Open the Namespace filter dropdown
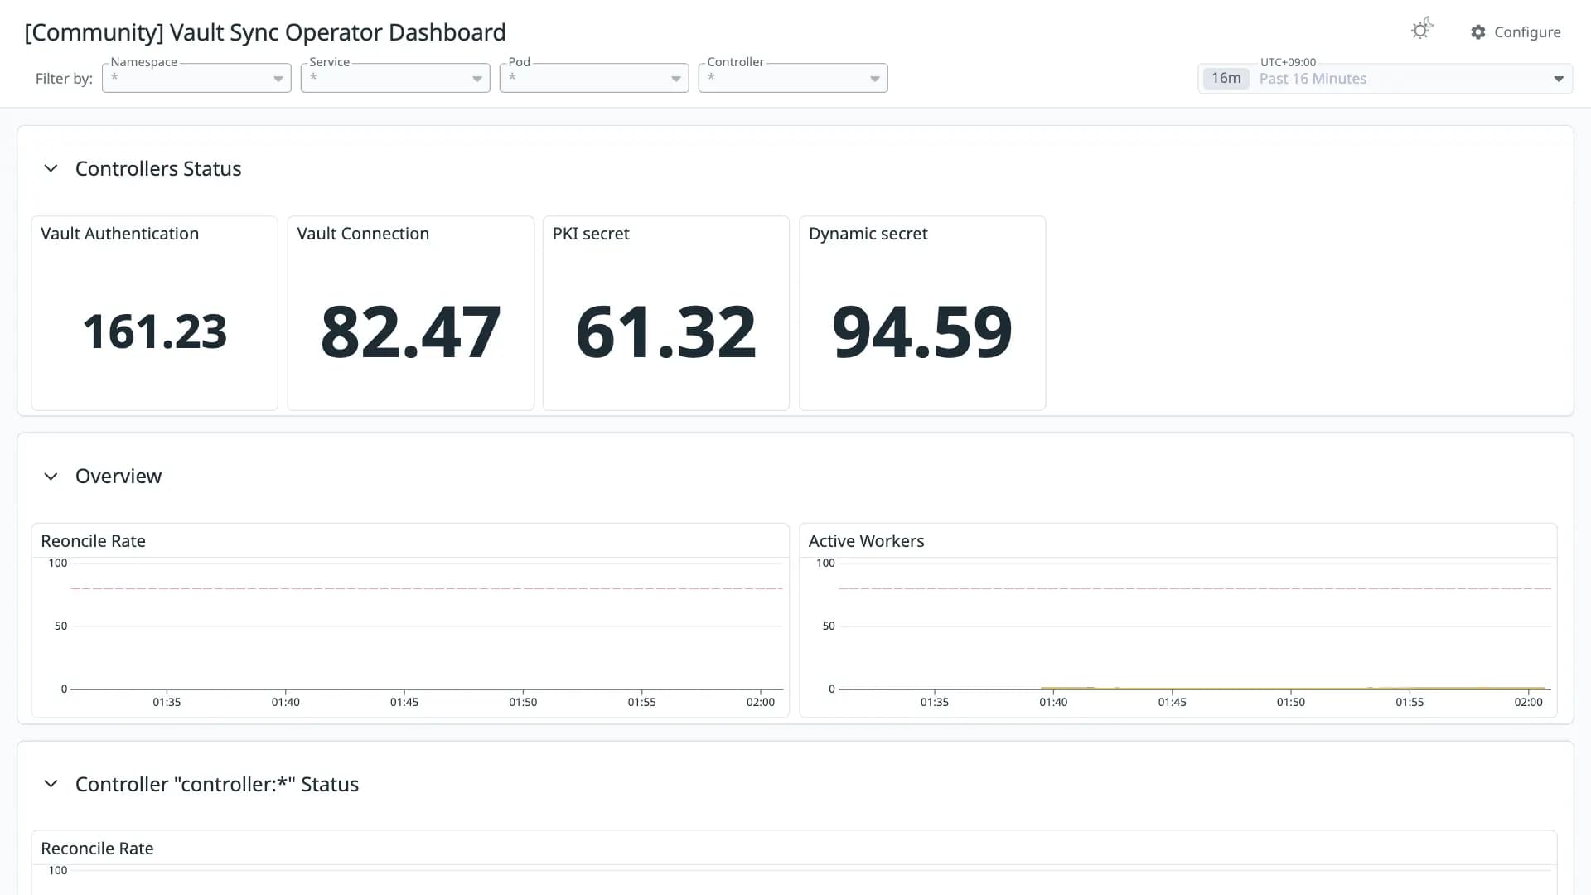The height and width of the screenshot is (895, 1591). pyautogui.click(x=196, y=78)
